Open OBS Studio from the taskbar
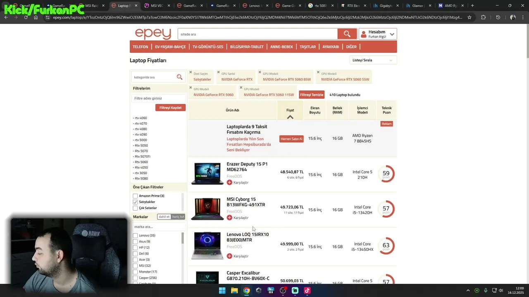This screenshot has width=529, height=297. [283, 290]
